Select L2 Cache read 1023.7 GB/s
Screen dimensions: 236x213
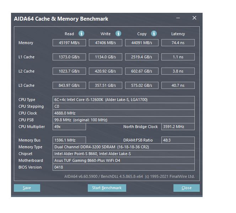(x=69, y=71)
